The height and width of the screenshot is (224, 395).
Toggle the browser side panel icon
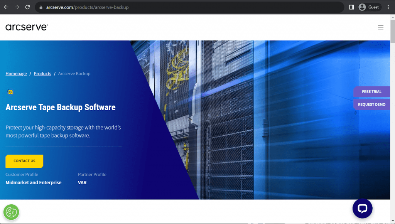(x=351, y=7)
